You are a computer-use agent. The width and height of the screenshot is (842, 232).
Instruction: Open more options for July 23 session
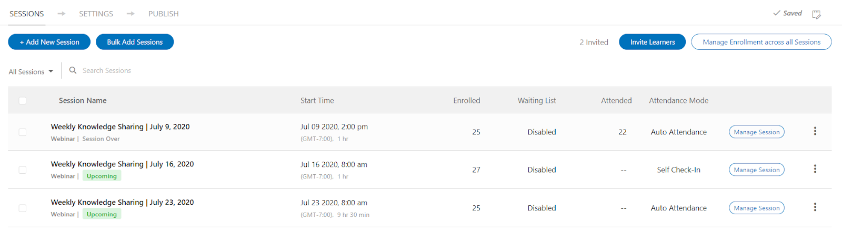pos(815,207)
